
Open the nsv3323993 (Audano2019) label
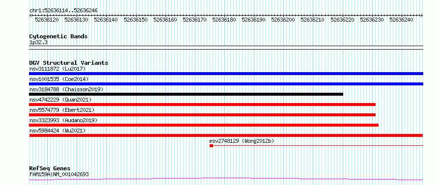(x=63, y=120)
